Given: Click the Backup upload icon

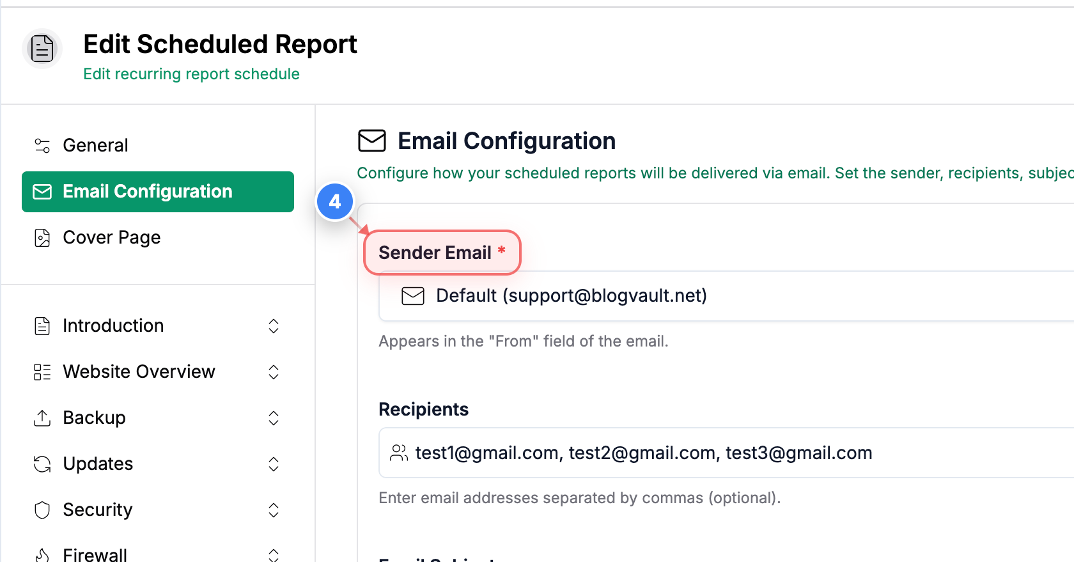Looking at the screenshot, I should [x=42, y=418].
